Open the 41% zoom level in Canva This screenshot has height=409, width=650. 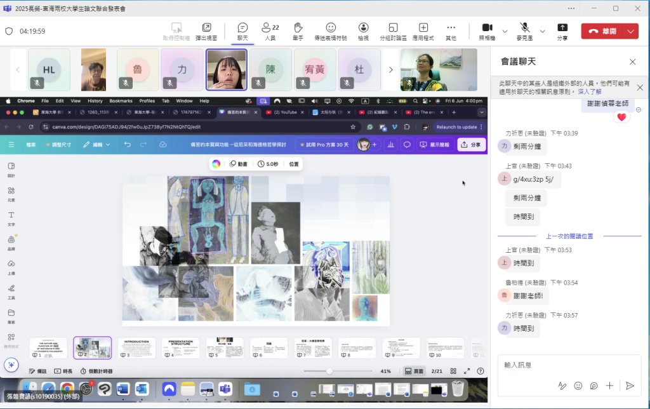pyautogui.click(x=385, y=372)
